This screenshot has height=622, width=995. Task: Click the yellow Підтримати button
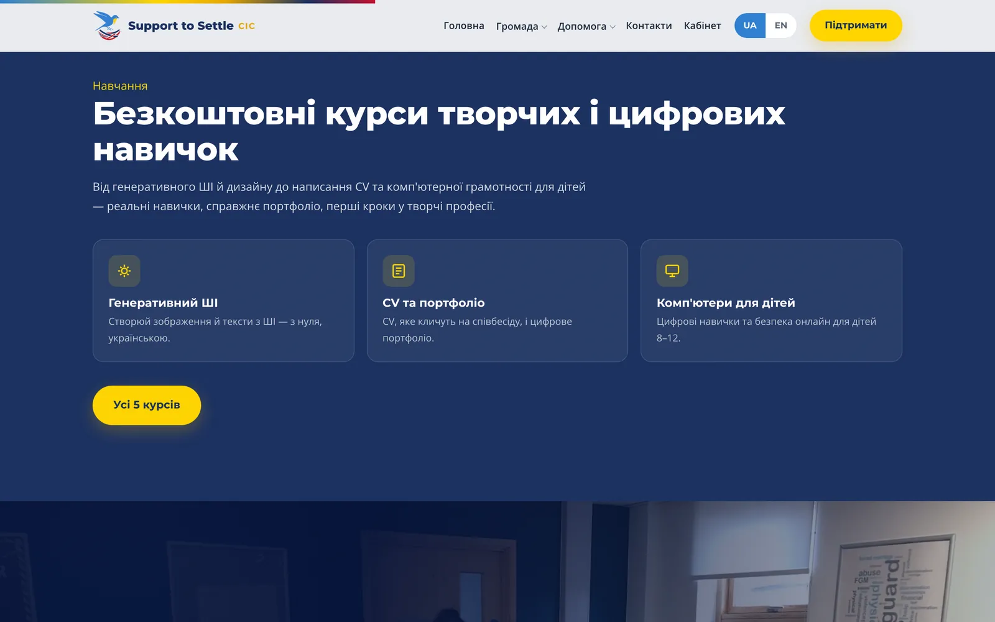tap(856, 26)
